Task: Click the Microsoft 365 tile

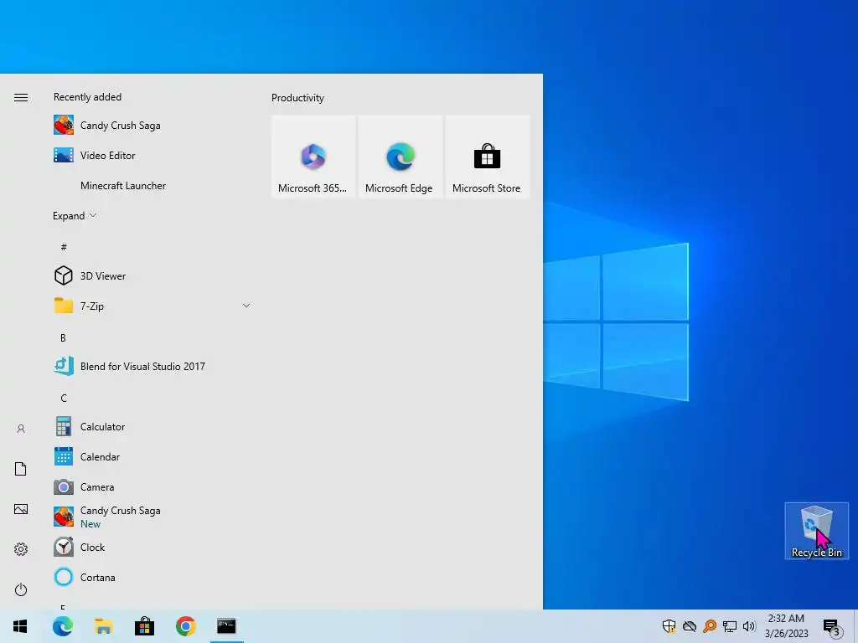Action: click(x=313, y=157)
